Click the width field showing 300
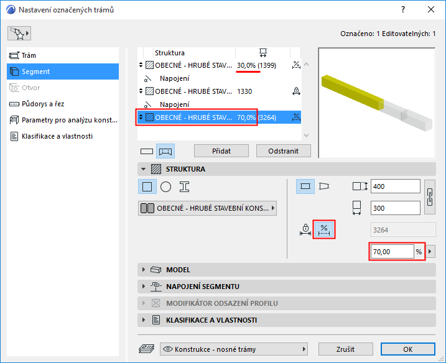This screenshot has width=446, height=363. tap(396, 208)
